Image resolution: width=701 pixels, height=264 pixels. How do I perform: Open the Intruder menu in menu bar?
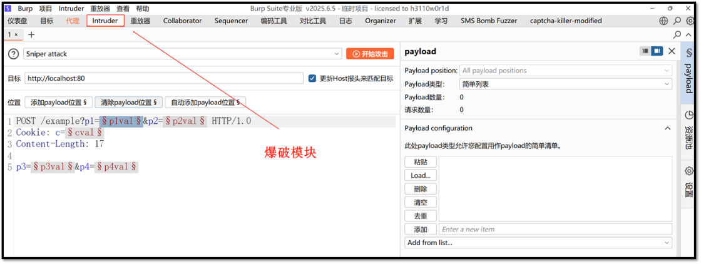[x=71, y=9]
